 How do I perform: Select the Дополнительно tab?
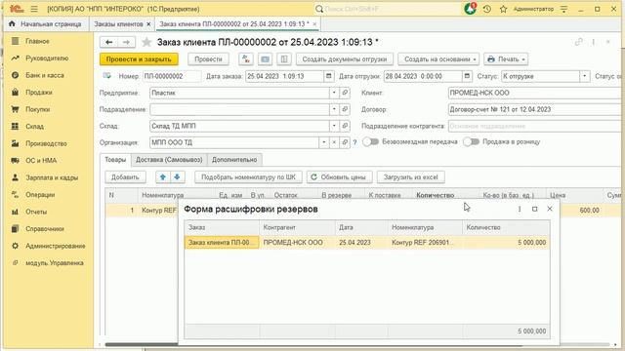(234, 160)
